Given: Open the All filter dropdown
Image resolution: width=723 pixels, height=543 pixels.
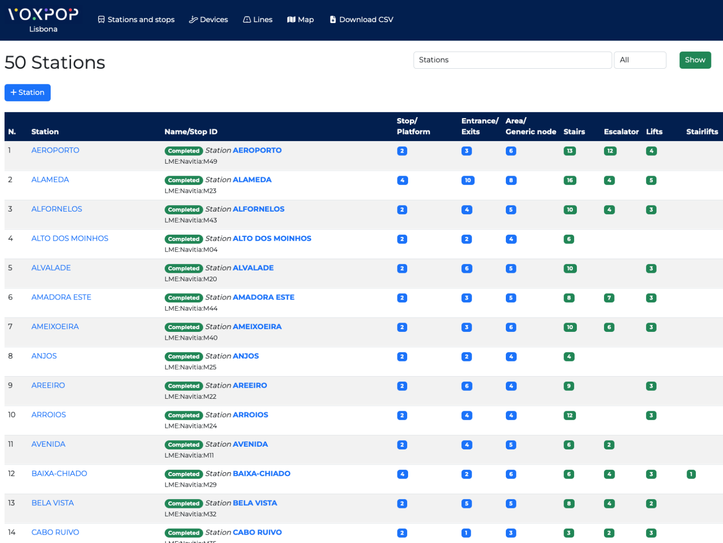Looking at the screenshot, I should (x=639, y=60).
